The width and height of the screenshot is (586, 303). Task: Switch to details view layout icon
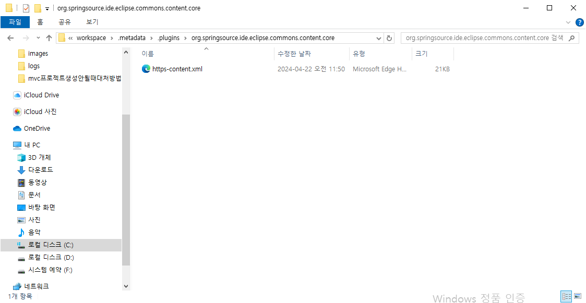tap(566, 297)
